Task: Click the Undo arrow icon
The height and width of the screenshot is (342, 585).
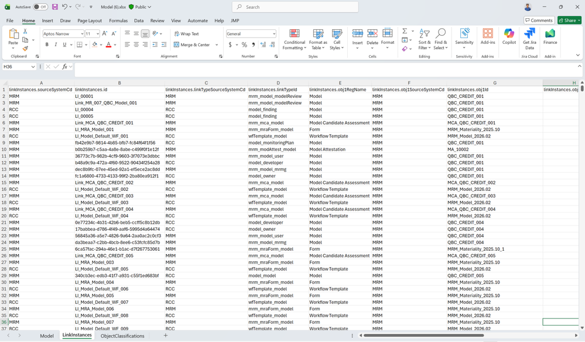Action: pos(64,6)
